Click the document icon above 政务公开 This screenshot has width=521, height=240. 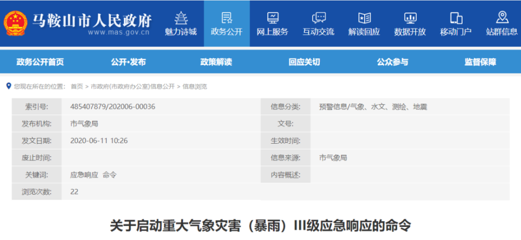[x=227, y=18]
